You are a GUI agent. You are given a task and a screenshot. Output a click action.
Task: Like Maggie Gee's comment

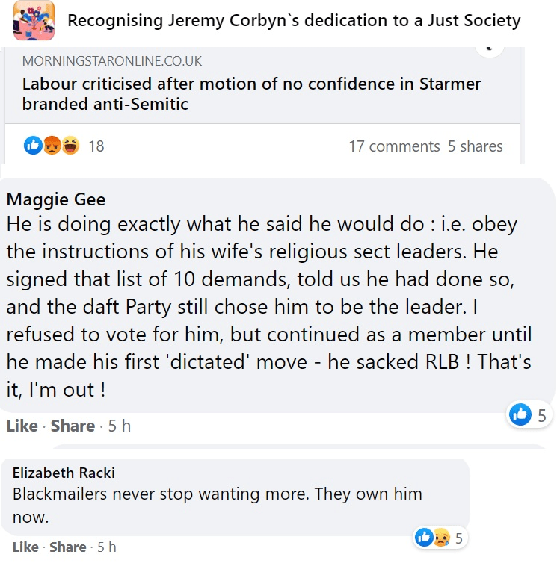point(22,426)
